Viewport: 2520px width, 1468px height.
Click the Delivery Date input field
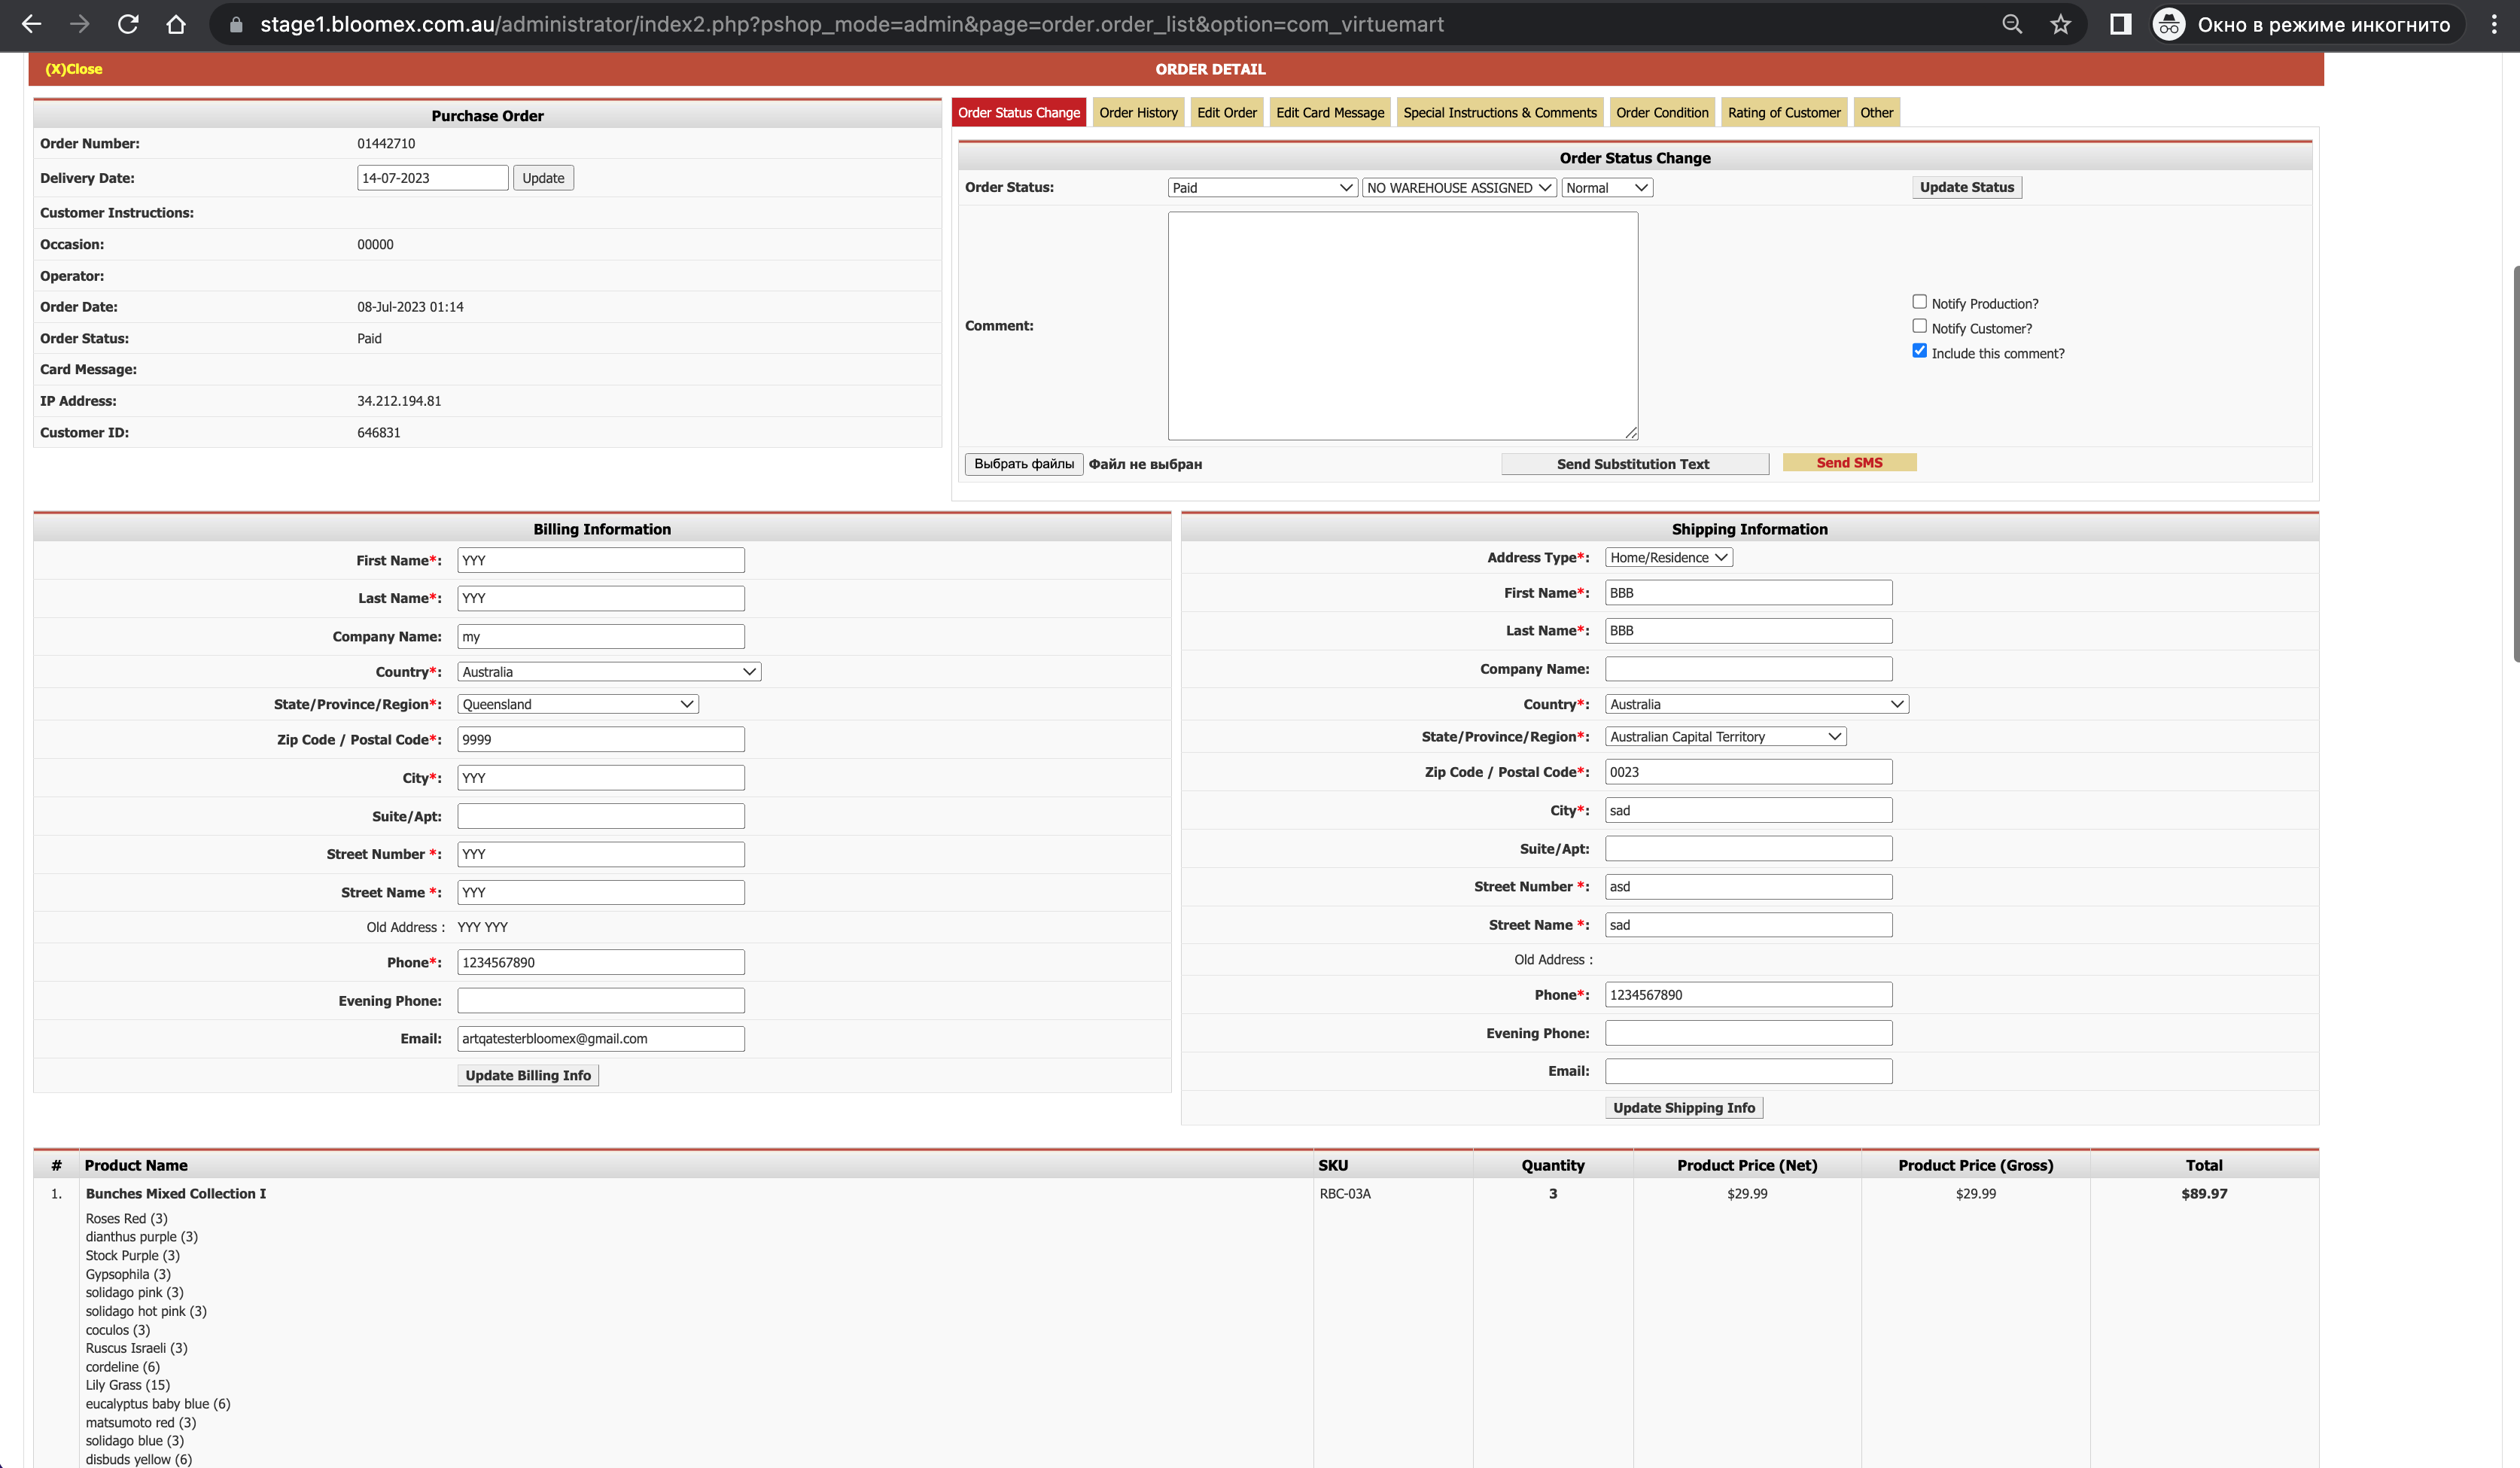click(433, 178)
